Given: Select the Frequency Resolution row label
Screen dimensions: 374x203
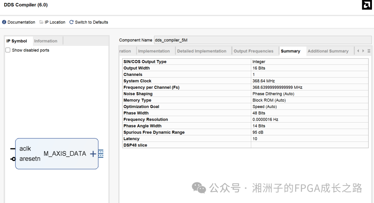Looking at the screenshot, I should coord(146,119).
